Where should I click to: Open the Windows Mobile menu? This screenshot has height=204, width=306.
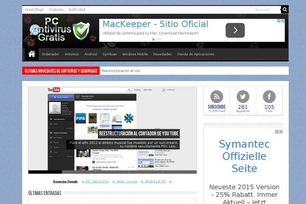click(135, 54)
